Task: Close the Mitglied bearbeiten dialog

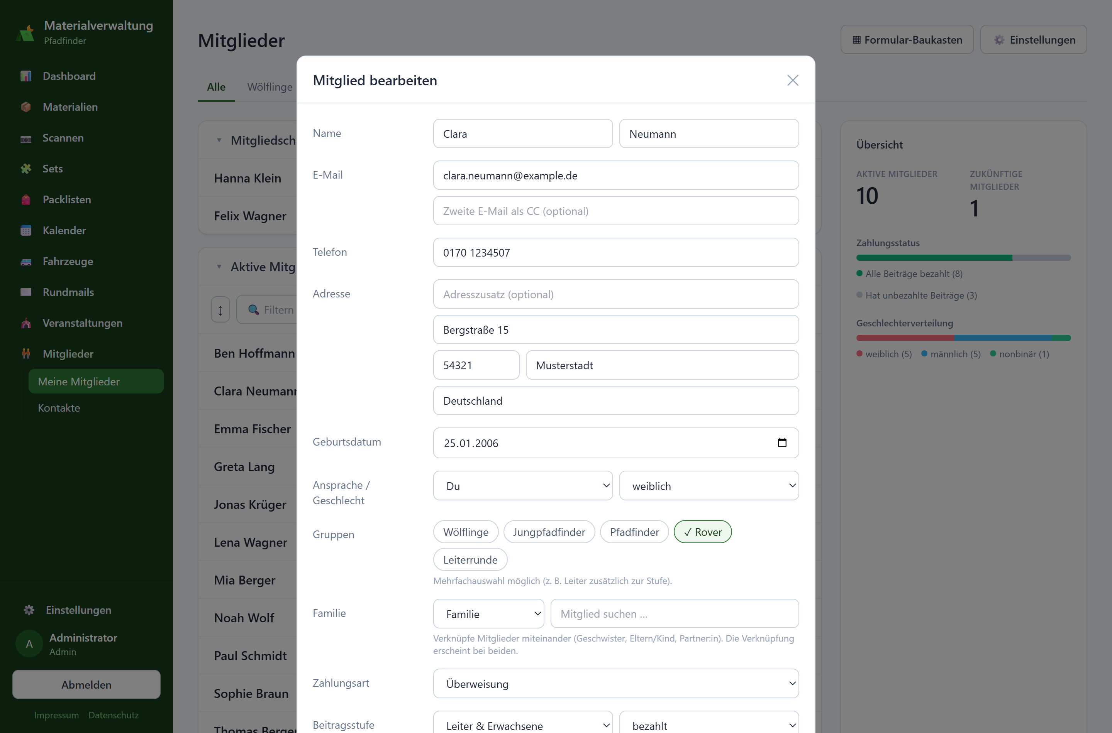Action: pos(792,80)
